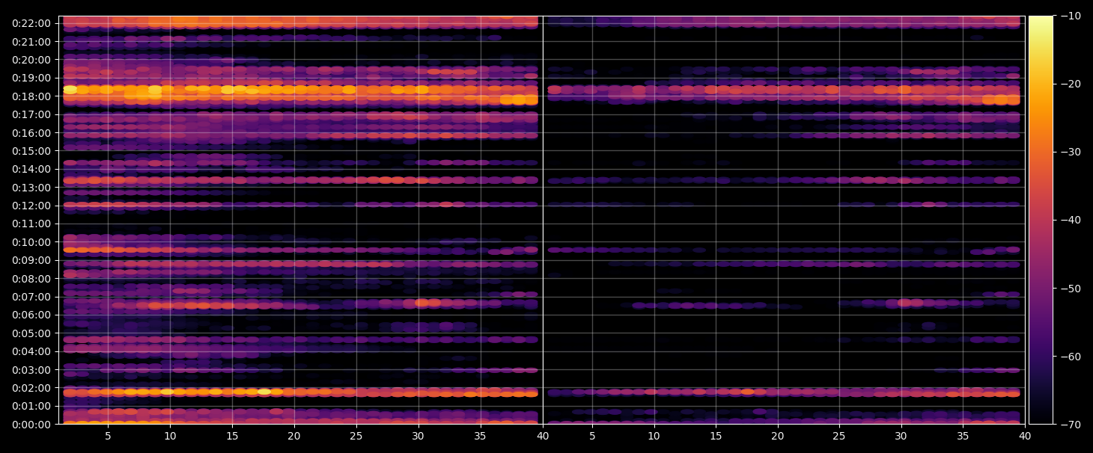Select the −40 colorbar value
Viewport: 1093px width, 453px height.
pyautogui.click(x=1070, y=220)
